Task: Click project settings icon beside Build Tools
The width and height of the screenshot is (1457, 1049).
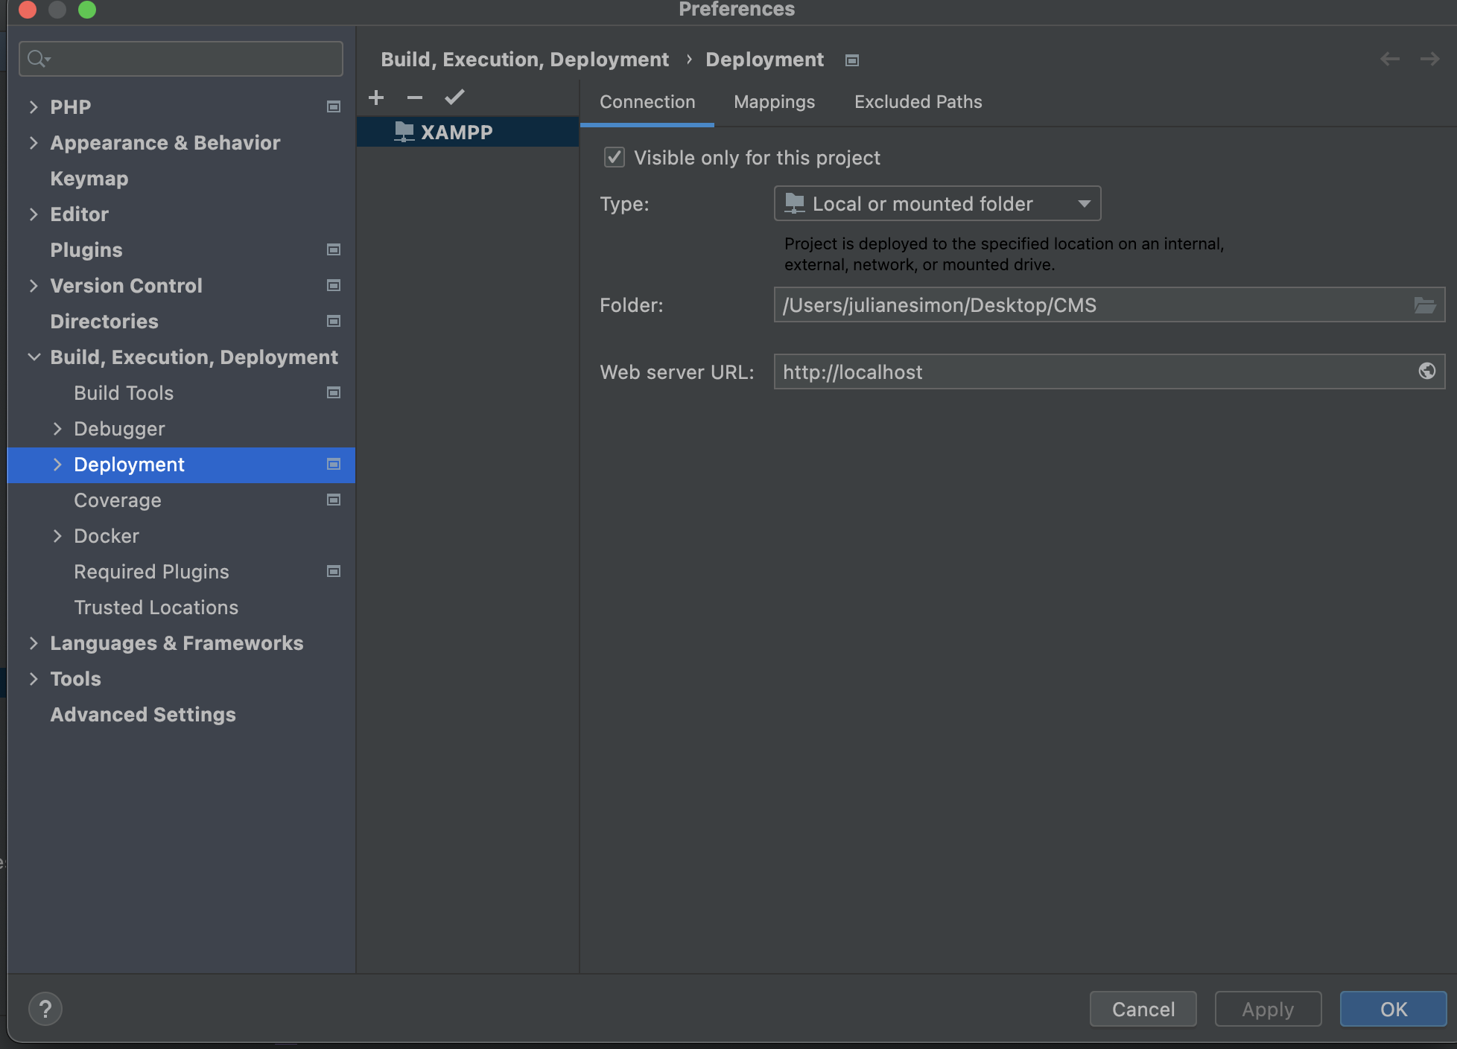Action: [x=334, y=392]
